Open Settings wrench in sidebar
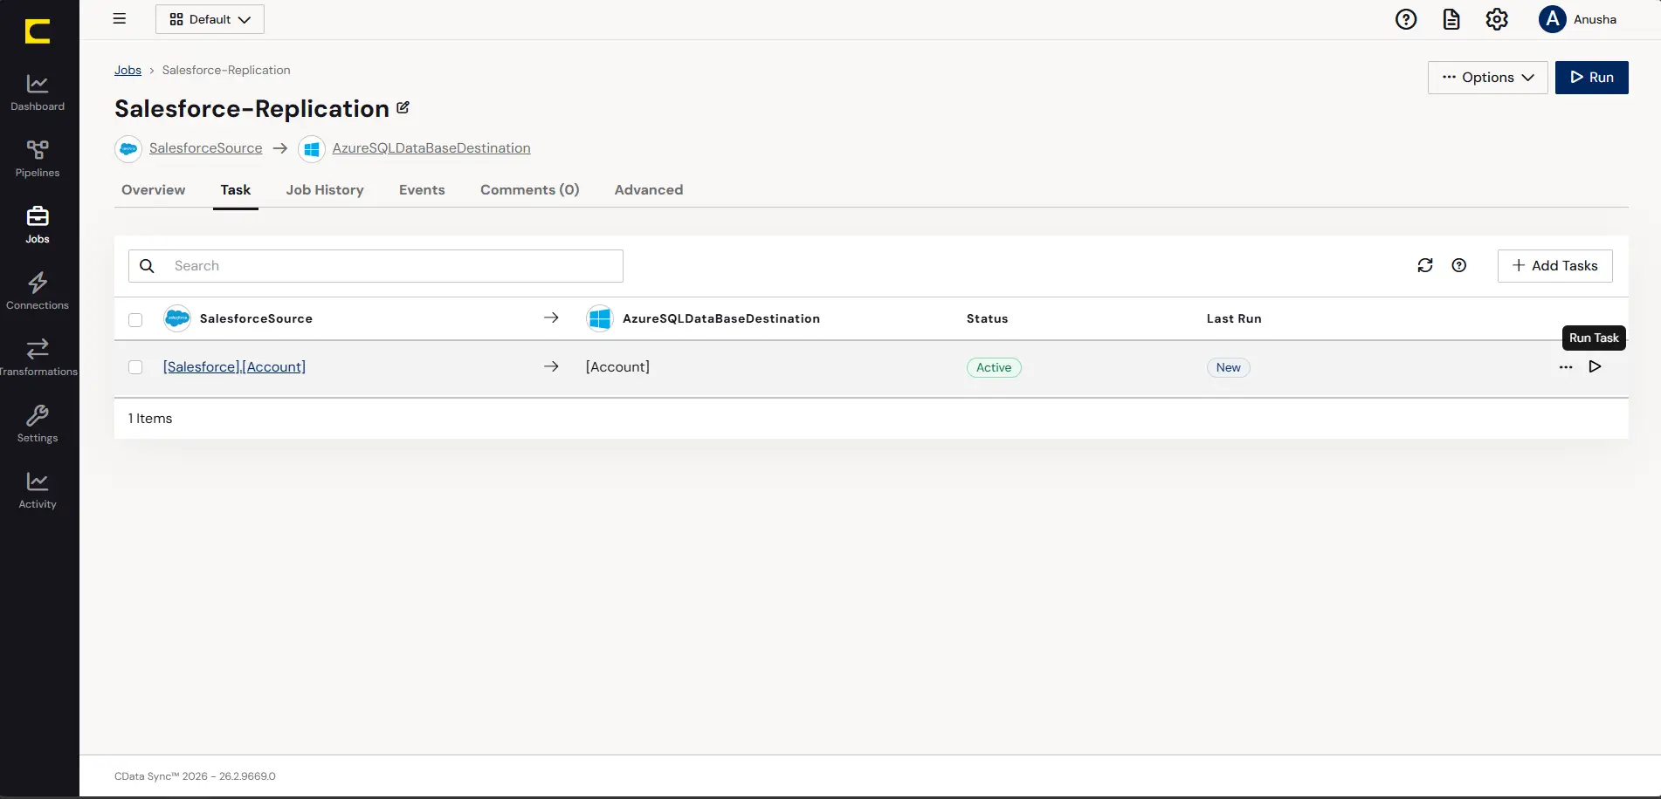Viewport: 1661px width, 799px height. point(38,425)
